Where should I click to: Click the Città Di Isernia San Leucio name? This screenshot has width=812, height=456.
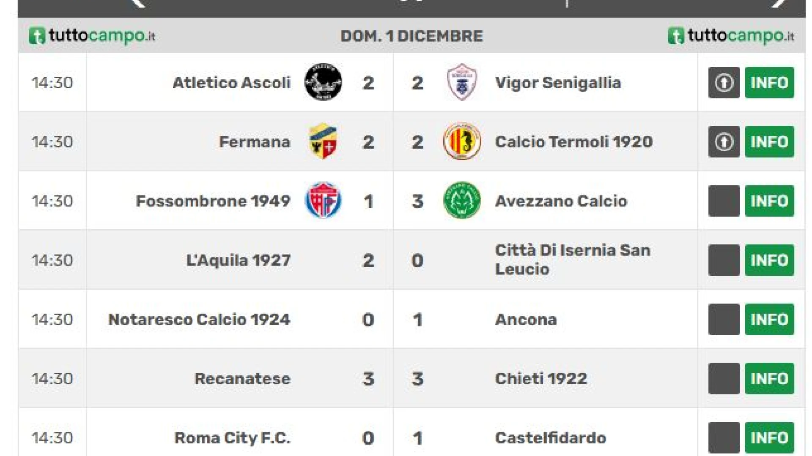[573, 260]
